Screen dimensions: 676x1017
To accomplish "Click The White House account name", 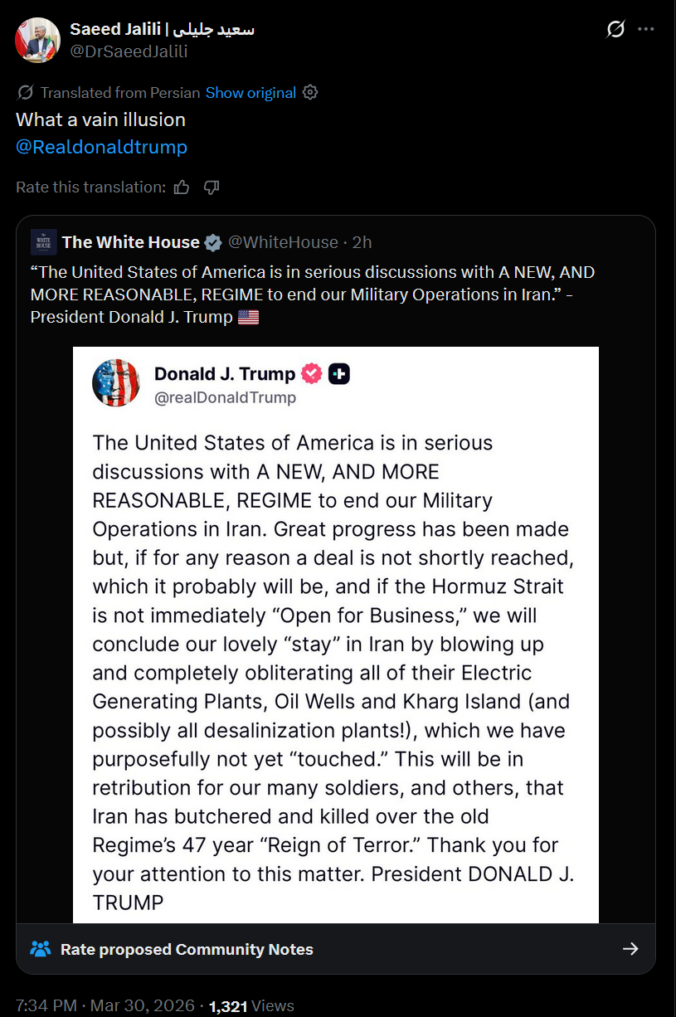I will tap(131, 242).
